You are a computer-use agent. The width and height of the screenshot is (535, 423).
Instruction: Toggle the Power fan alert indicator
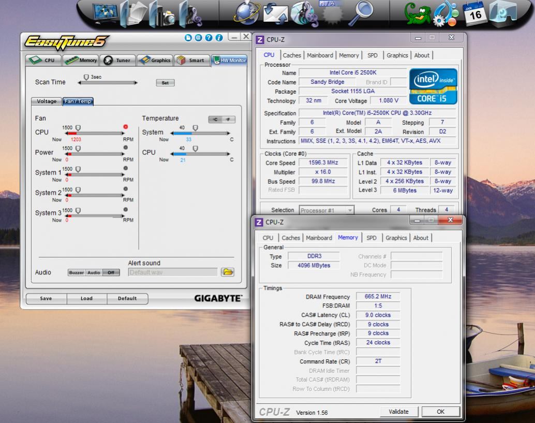pyautogui.click(x=126, y=148)
